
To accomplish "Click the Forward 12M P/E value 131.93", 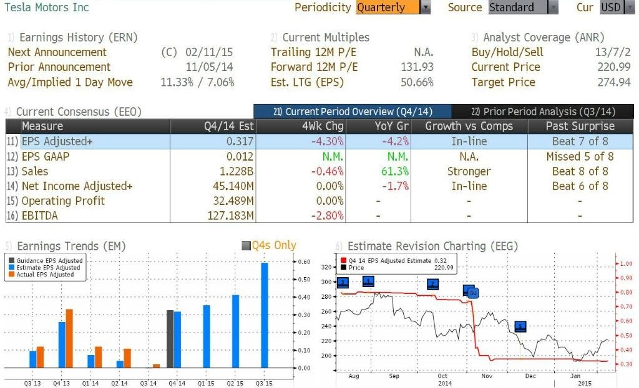I will click(x=417, y=67).
